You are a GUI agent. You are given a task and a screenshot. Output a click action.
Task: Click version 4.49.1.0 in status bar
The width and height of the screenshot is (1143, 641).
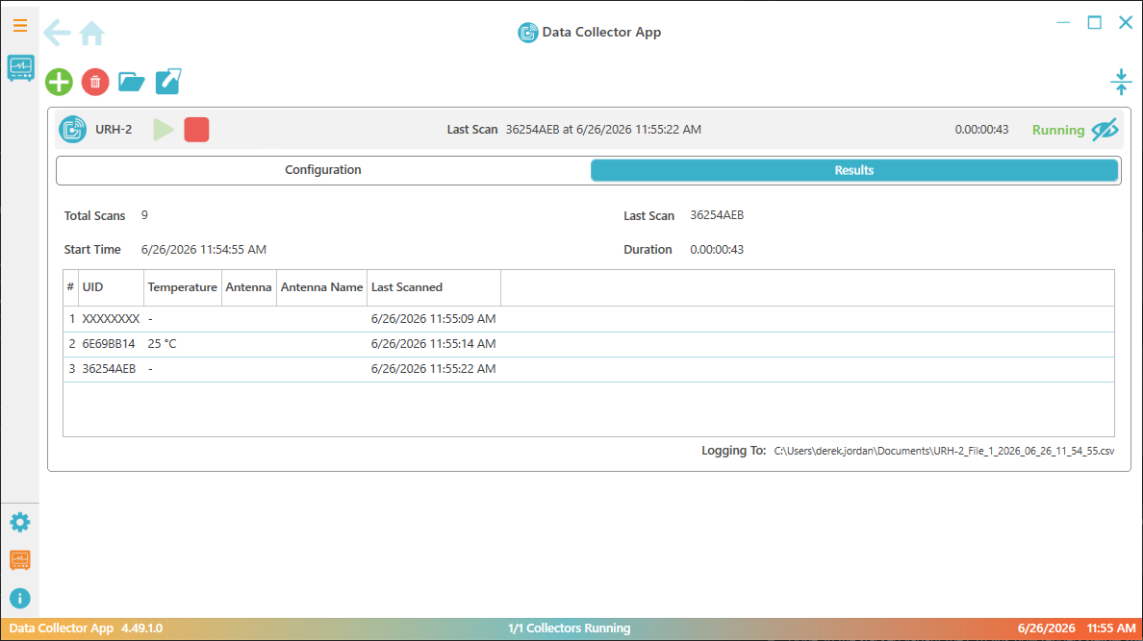coord(142,628)
